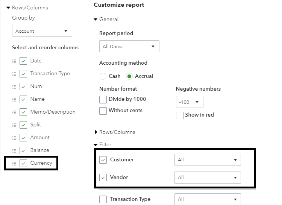282x205 pixels.
Task: Click the drag handle beside Name column
Action: pyautogui.click(x=14, y=100)
